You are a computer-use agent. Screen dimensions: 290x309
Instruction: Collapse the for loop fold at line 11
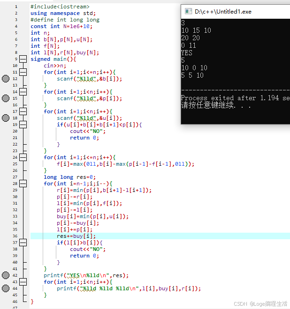point(23,72)
